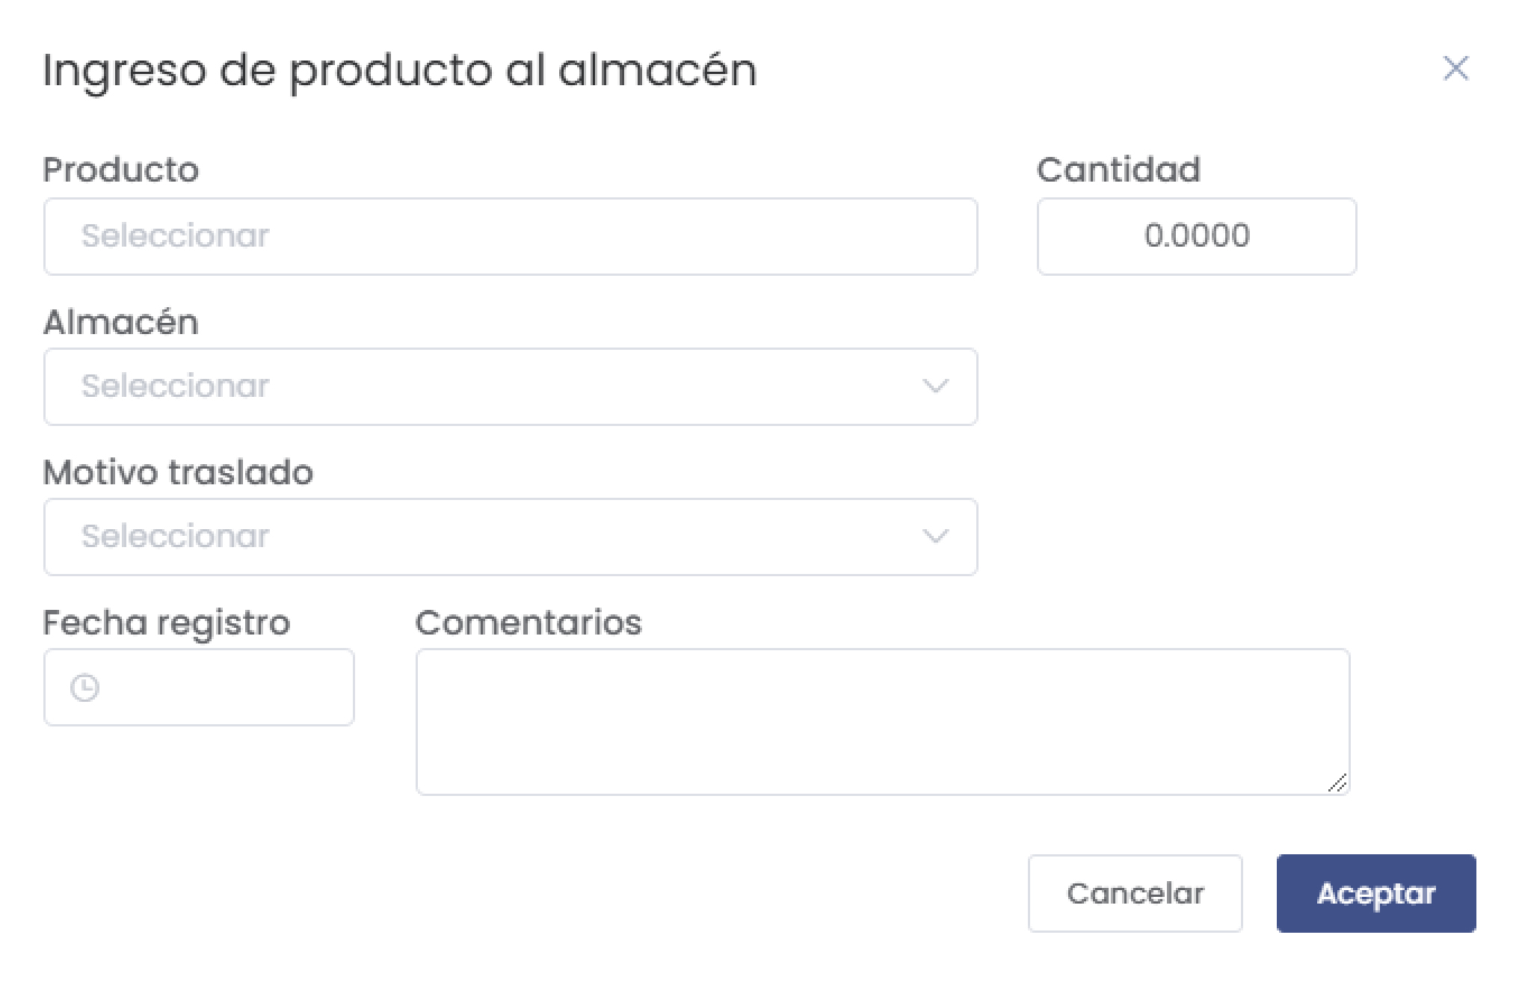Click the Almacén chevron arrow

(x=934, y=386)
